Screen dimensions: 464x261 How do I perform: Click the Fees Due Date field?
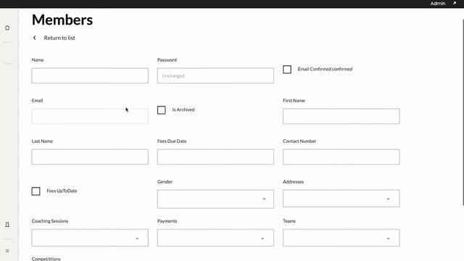215,157
